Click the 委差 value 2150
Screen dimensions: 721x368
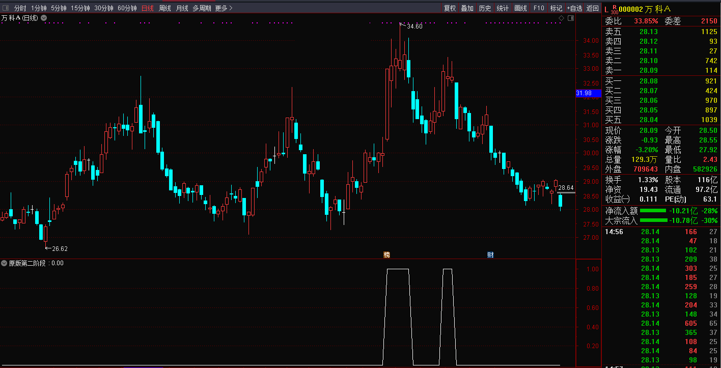click(709, 21)
